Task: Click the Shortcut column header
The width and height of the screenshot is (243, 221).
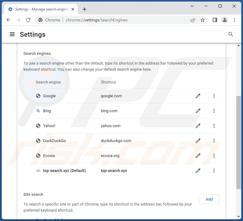Action: tap(108, 82)
